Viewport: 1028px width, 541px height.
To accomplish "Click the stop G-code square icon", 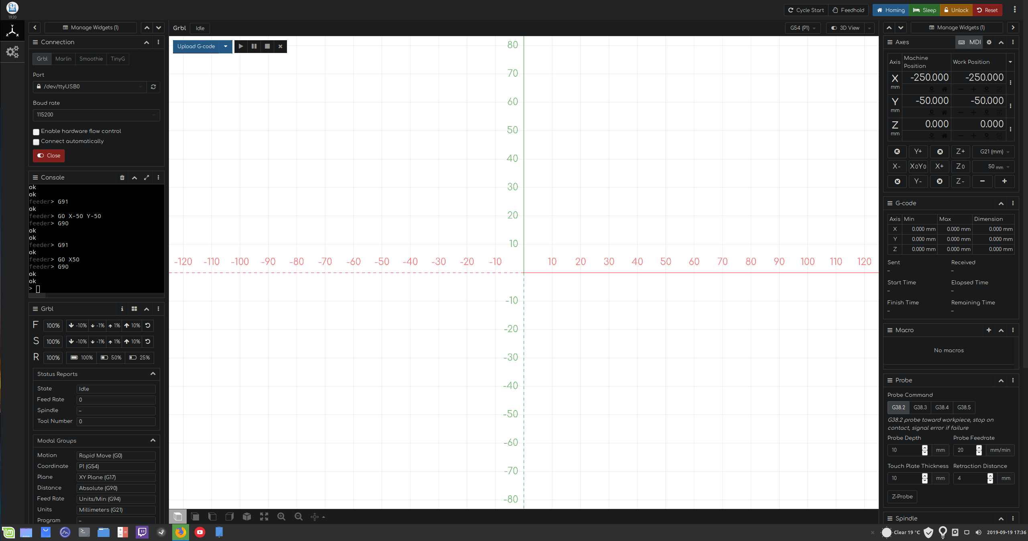I will coord(267,46).
